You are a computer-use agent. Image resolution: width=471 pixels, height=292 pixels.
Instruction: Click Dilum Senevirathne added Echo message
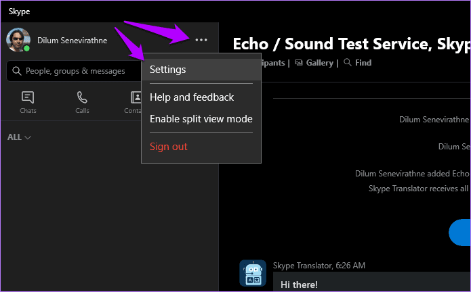(413, 174)
